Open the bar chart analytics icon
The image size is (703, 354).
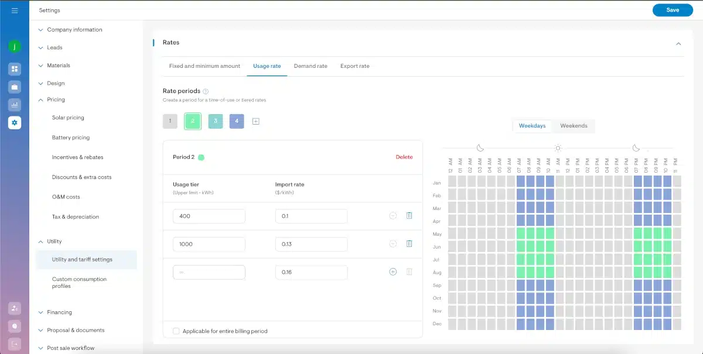(15, 105)
